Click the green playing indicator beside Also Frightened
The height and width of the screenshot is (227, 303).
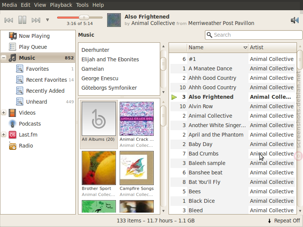[174, 97]
